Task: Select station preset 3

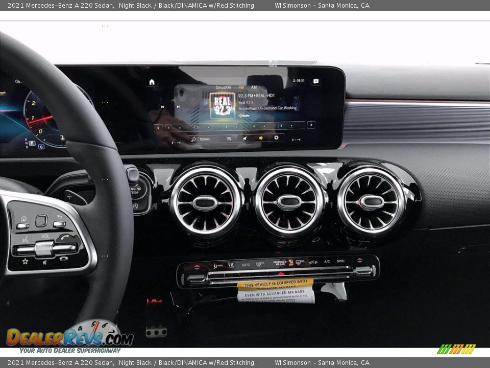Action: (x=236, y=126)
